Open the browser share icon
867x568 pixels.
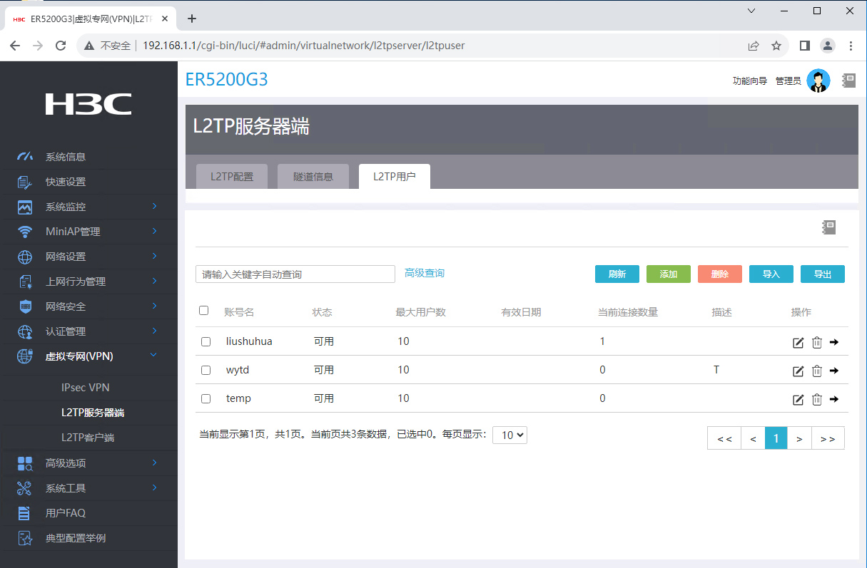pyautogui.click(x=754, y=46)
